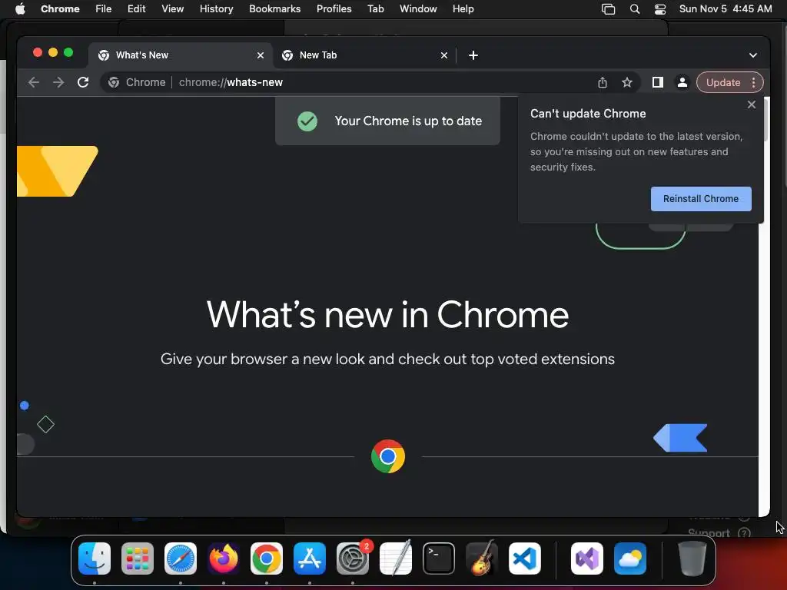Open Spotlight search in menu bar

click(x=635, y=9)
